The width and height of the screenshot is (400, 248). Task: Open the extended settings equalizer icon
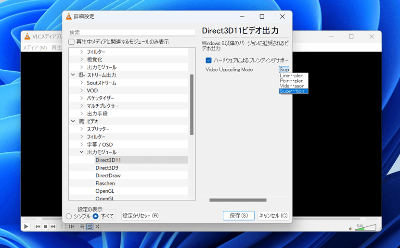pyautogui.click(x=71, y=226)
